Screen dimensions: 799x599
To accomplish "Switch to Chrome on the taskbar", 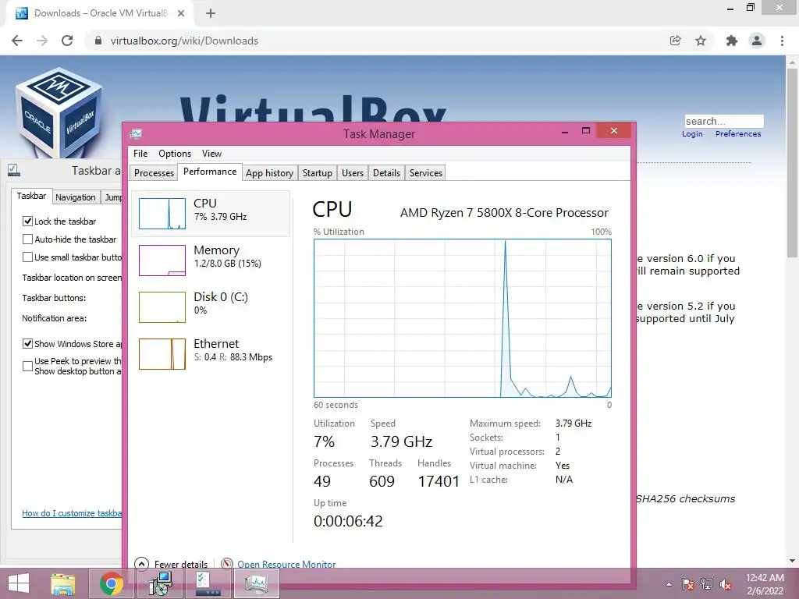I will tap(111, 583).
